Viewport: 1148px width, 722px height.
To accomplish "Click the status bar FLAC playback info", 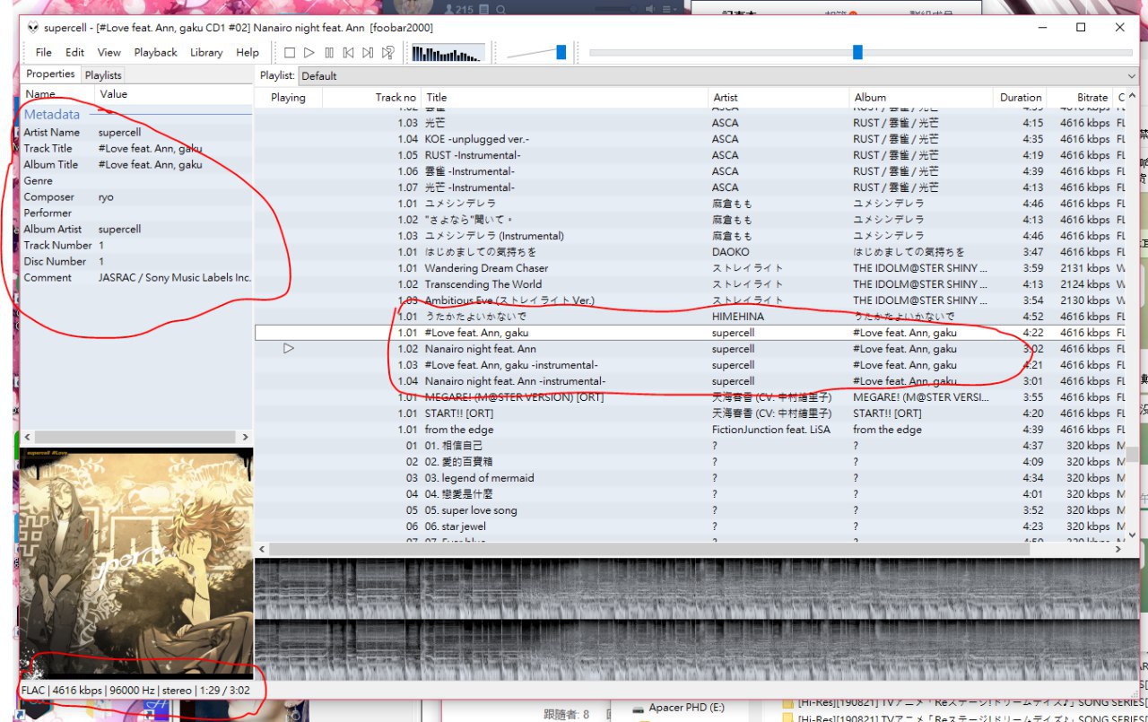I will [135, 691].
